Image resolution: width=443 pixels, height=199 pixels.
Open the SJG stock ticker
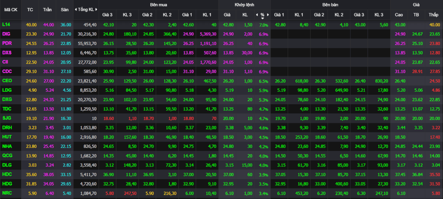point(6,118)
